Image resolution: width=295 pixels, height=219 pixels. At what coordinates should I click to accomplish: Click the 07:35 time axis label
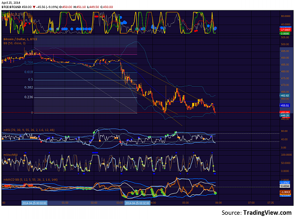pos(270,203)
